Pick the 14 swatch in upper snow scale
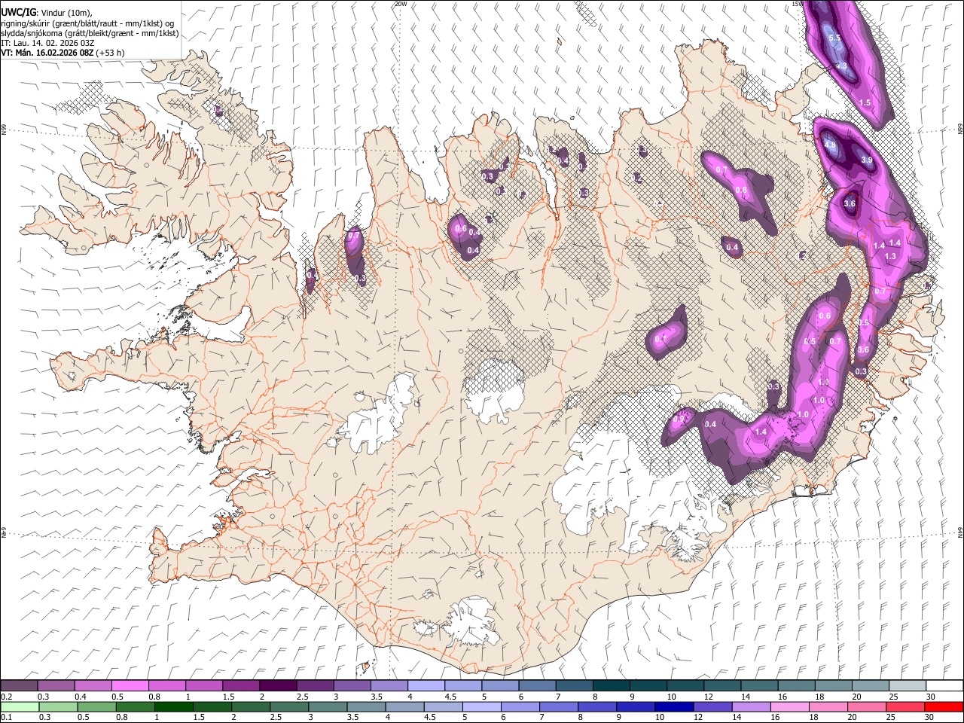 (759, 685)
